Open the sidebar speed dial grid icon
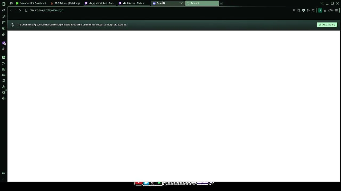This screenshot has height=191, width=341. tap(4, 69)
